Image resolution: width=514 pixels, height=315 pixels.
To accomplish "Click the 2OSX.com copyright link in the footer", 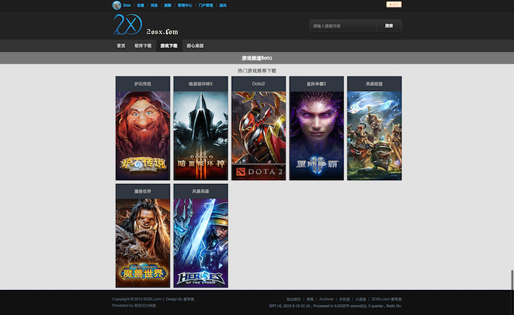I will [152, 299].
